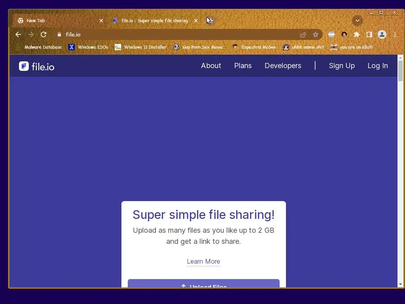Open the striped flag extension icon
The width and height of the screenshot is (405, 304).
click(x=331, y=35)
